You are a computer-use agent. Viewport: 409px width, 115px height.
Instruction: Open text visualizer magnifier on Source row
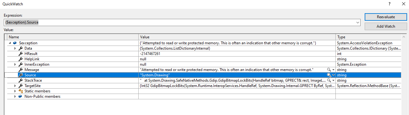[x=329, y=75]
